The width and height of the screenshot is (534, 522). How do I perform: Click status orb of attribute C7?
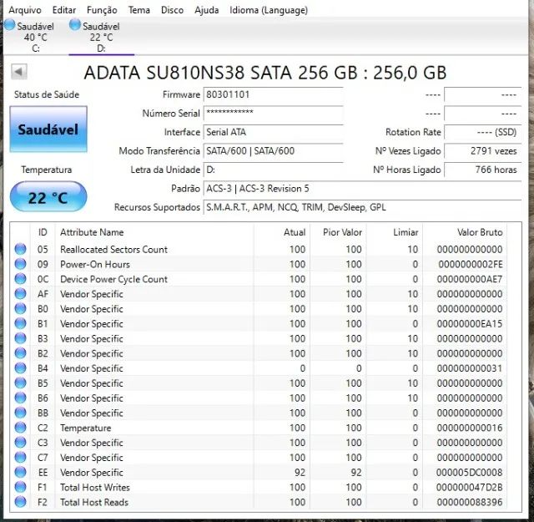click(x=20, y=457)
